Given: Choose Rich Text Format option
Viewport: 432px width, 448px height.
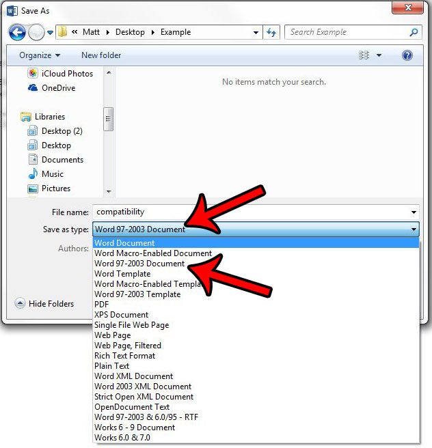Looking at the screenshot, I should point(256,356).
